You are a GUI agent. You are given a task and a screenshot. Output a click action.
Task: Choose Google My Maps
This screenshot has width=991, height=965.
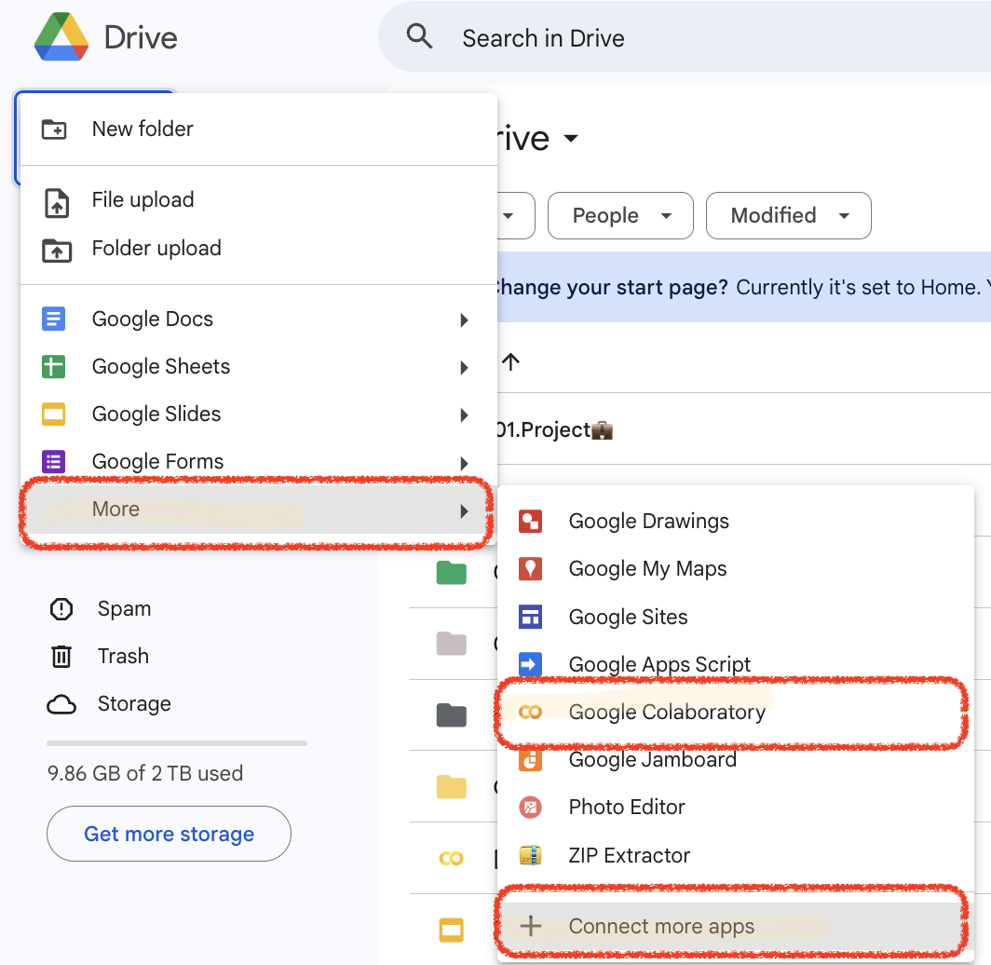point(736,569)
